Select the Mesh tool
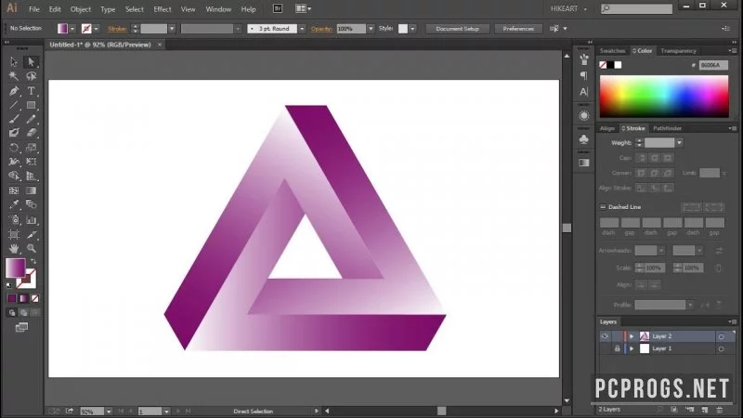Image resolution: width=743 pixels, height=418 pixels. (13, 190)
